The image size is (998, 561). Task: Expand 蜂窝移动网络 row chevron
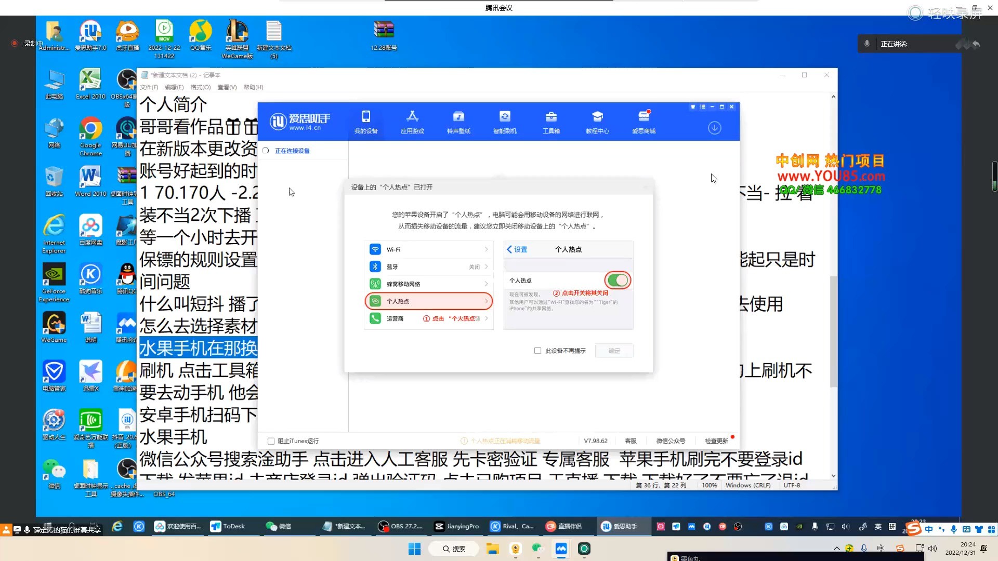[486, 284]
